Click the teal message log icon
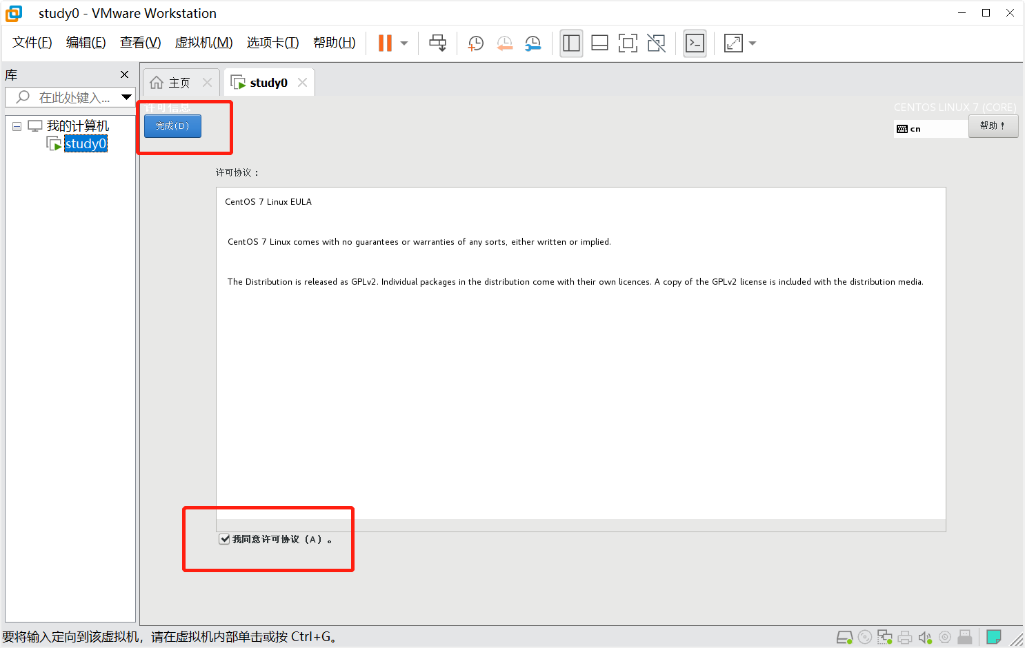The image size is (1025, 648). tap(994, 636)
